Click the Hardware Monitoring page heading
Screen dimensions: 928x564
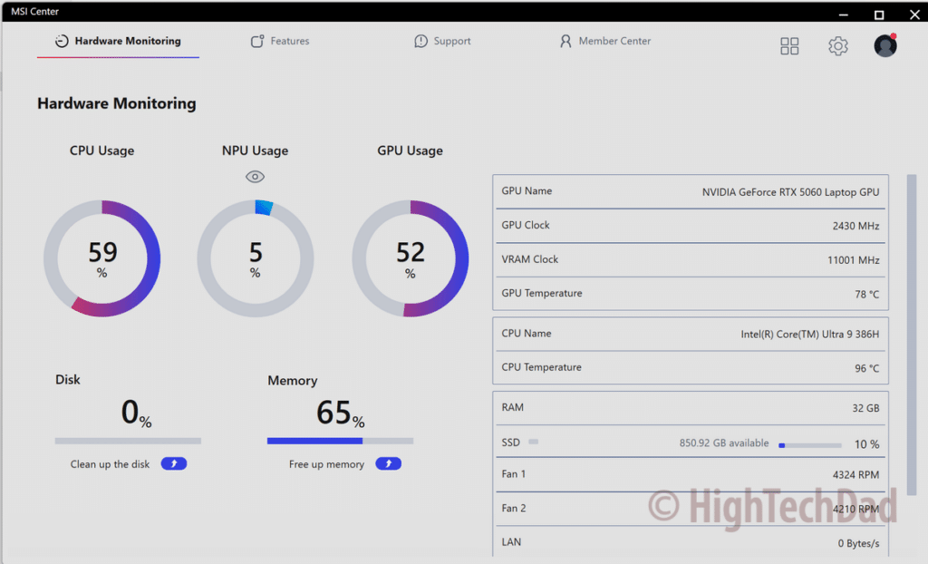[x=117, y=103]
